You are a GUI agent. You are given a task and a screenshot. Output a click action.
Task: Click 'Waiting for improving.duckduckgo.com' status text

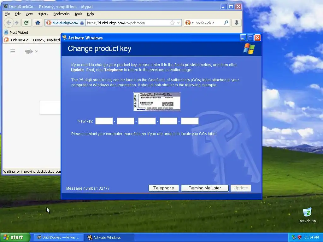32,171
